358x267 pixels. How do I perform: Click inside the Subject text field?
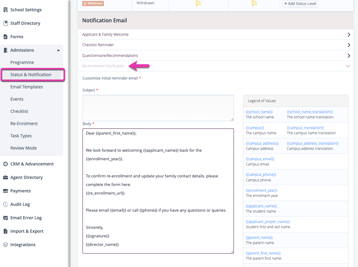158,108
